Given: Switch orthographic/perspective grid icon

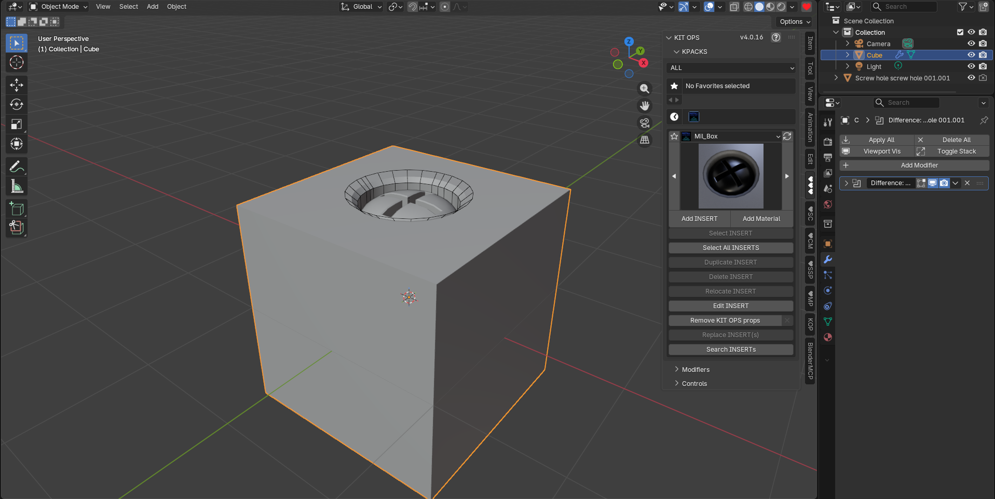Looking at the screenshot, I should coord(645,140).
